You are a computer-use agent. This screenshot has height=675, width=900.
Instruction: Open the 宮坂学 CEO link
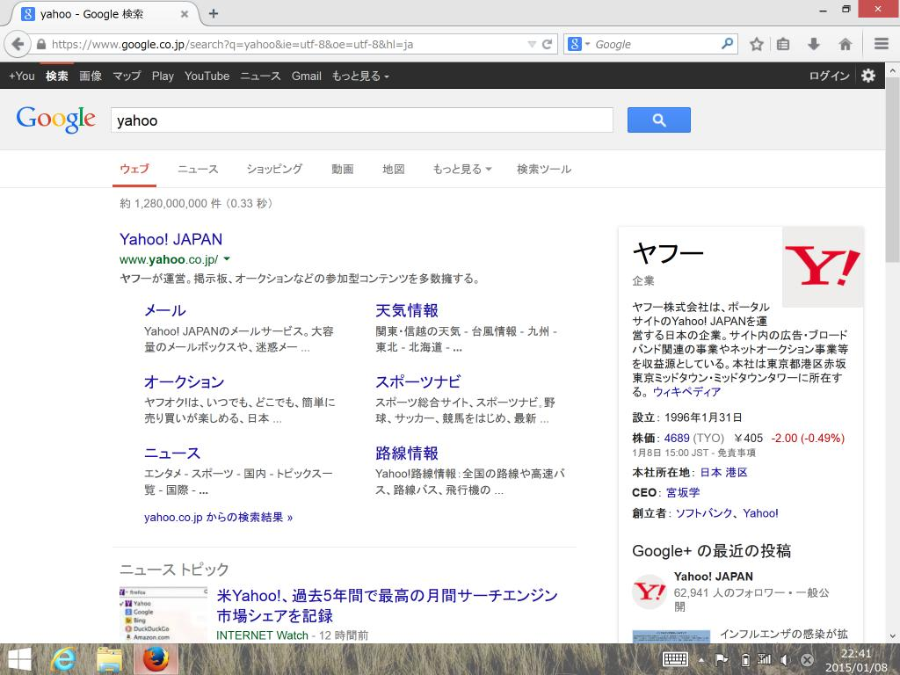[682, 492]
